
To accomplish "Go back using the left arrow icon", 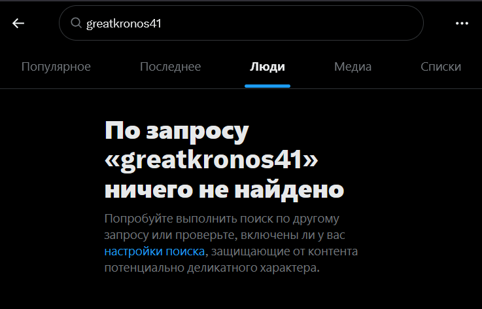I will (x=18, y=23).
